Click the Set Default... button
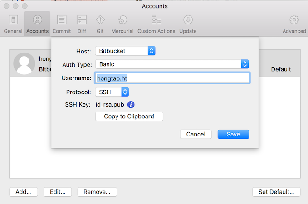 pyautogui.click(x=276, y=192)
